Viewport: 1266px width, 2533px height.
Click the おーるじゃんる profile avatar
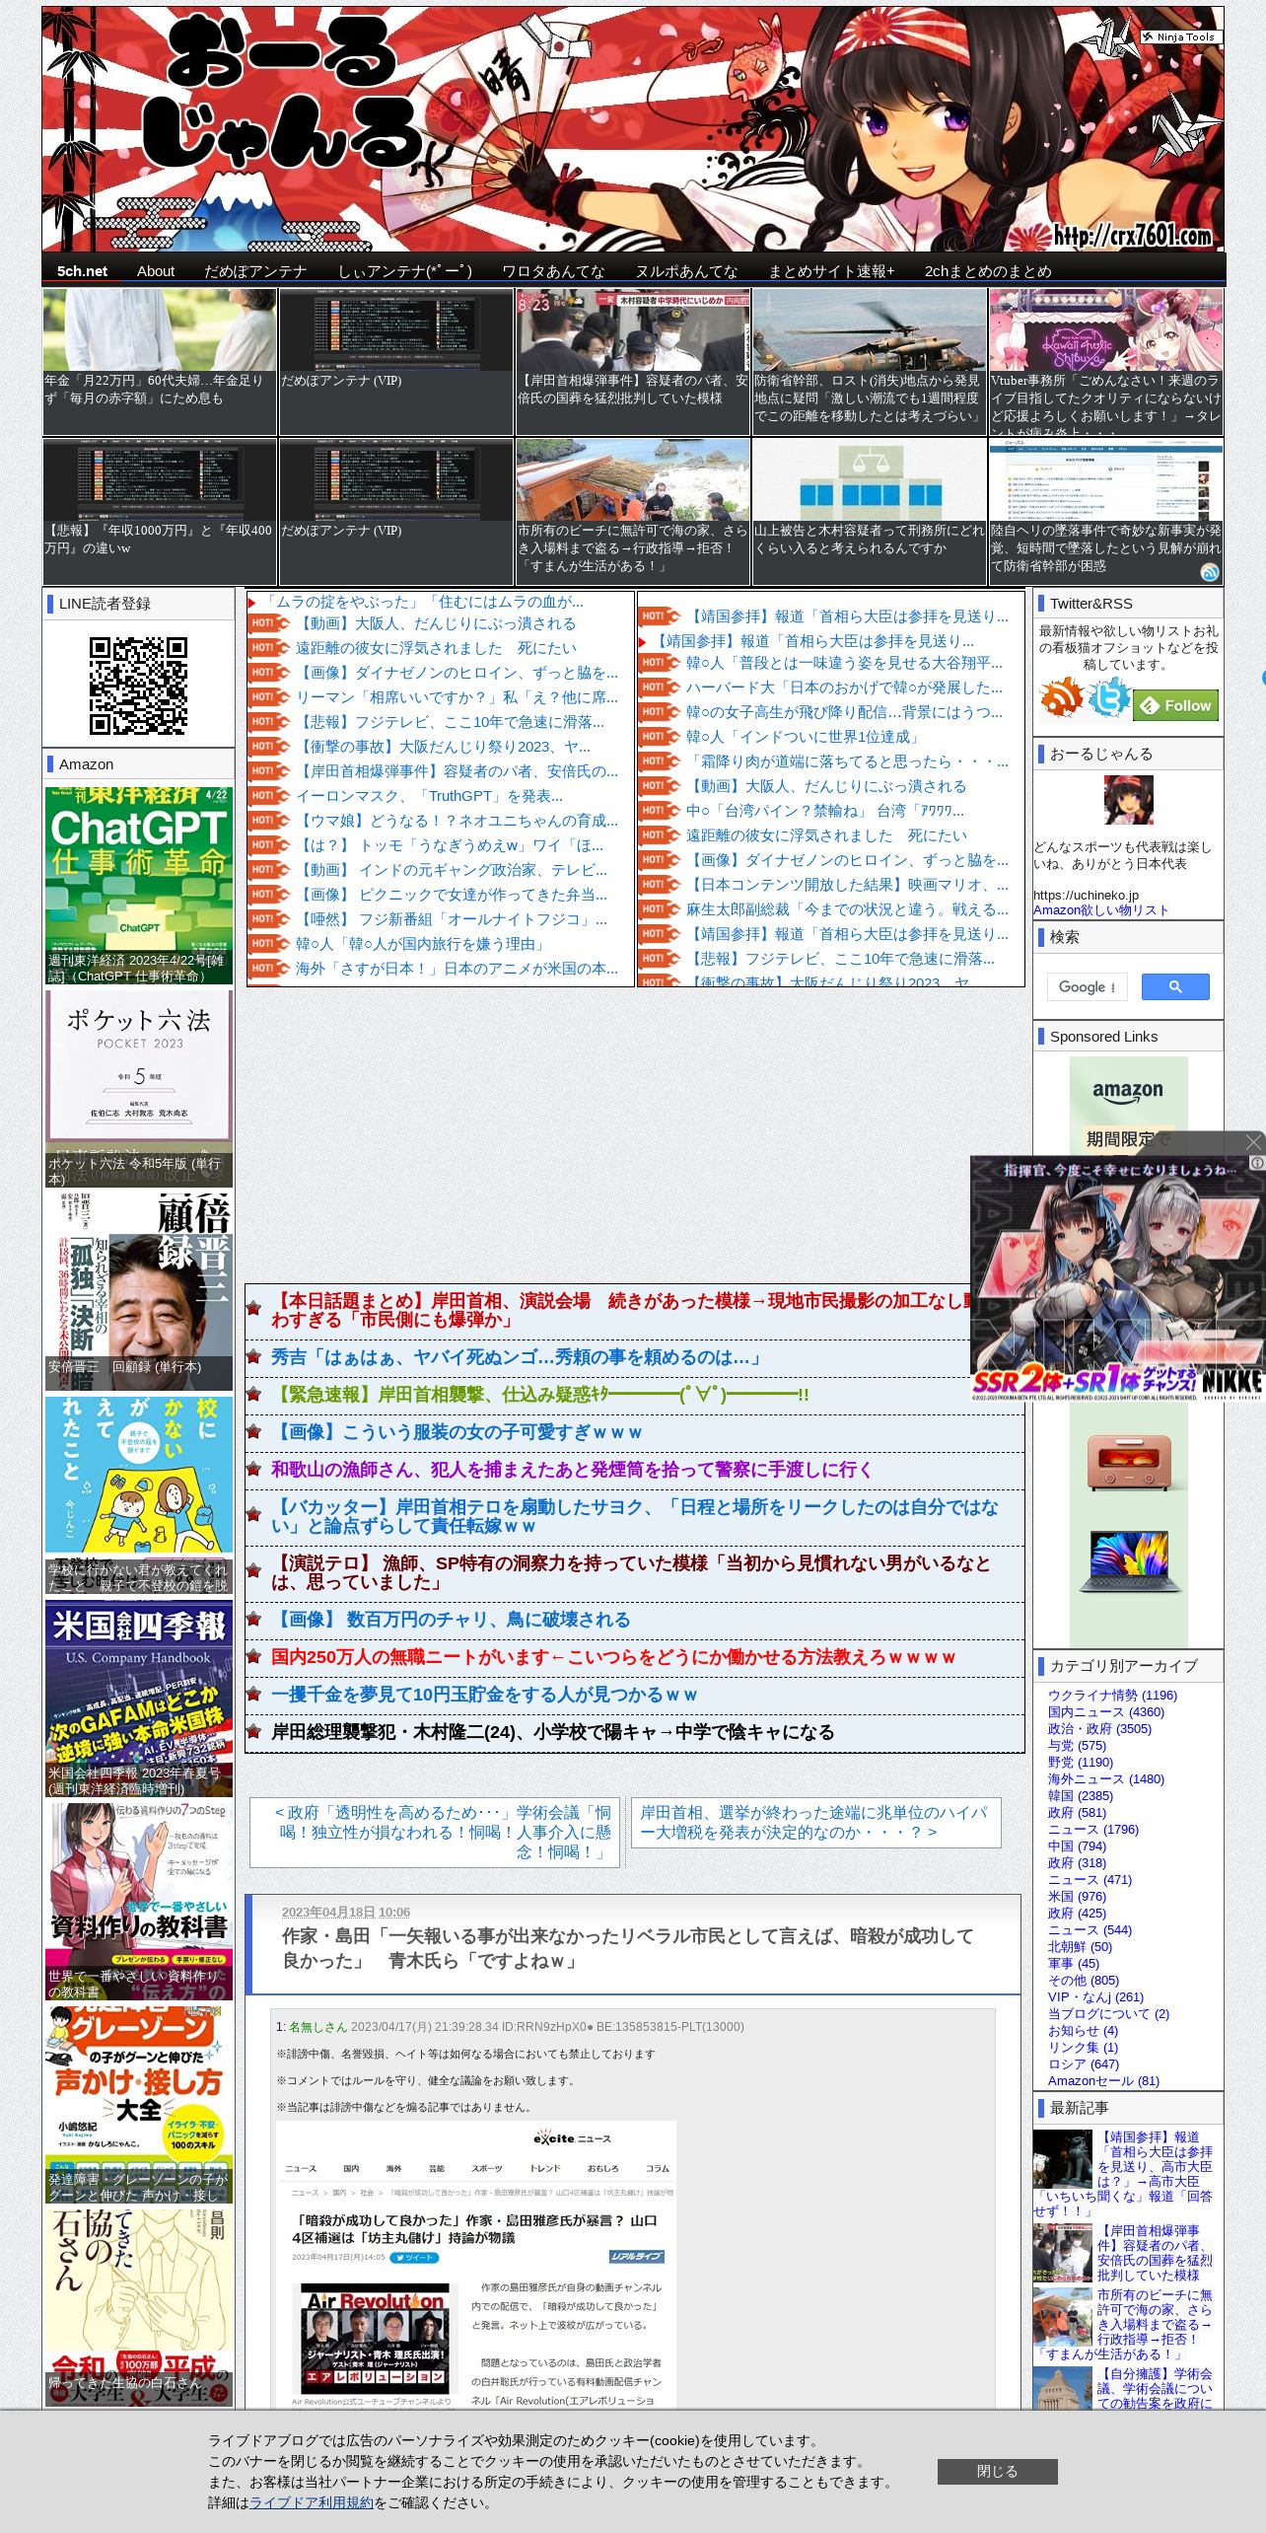pos(1128,800)
